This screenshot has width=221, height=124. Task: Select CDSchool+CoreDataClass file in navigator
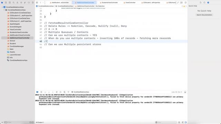click(x=20, y=18)
